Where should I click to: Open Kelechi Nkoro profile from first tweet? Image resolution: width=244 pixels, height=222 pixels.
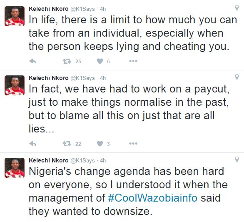click(49, 9)
